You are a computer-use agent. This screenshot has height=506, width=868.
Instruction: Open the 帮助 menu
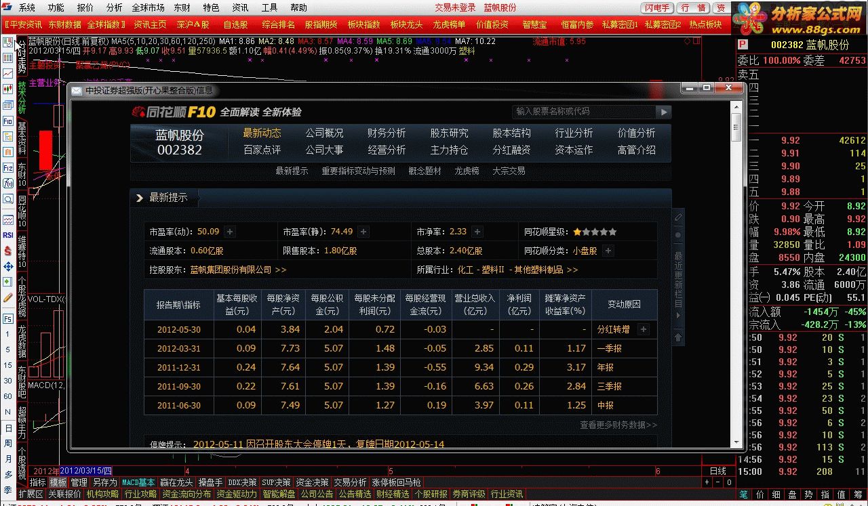(298, 7)
